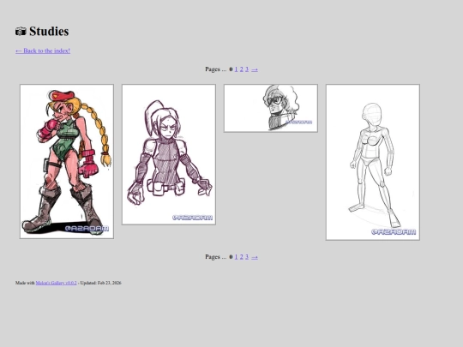
Task: Go to page 2 in bottom pagination
Action: point(241,257)
